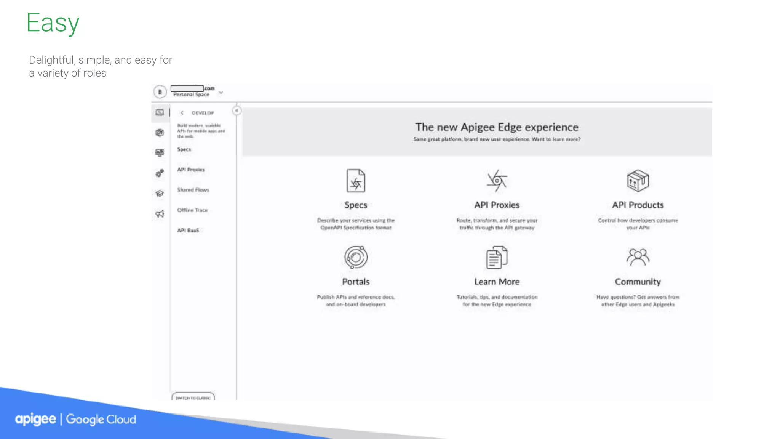Click the Admin gears icon in the sidebar
The height and width of the screenshot is (439, 780).
(160, 173)
